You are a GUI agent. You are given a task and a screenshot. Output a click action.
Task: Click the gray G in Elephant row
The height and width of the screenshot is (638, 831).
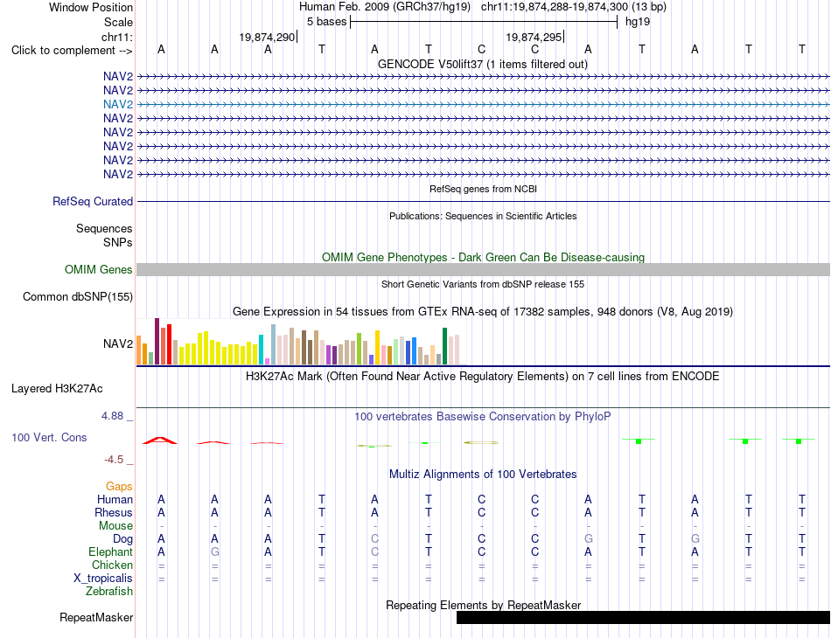tap(214, 551)
